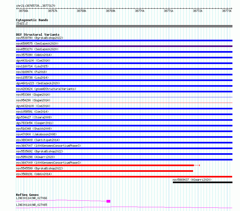This screenshot has width=240, height=211.
Task: Click the red bar under esv3568191
Action: (124, 177)
